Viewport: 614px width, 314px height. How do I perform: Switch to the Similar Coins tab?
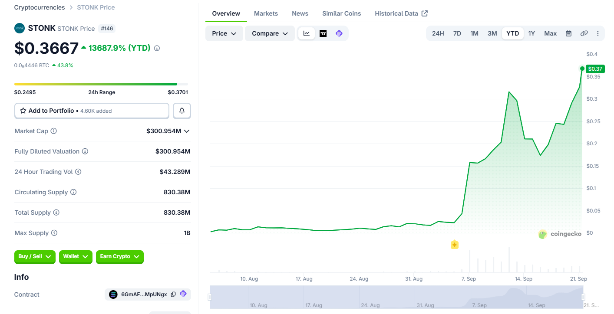point(341,13)
